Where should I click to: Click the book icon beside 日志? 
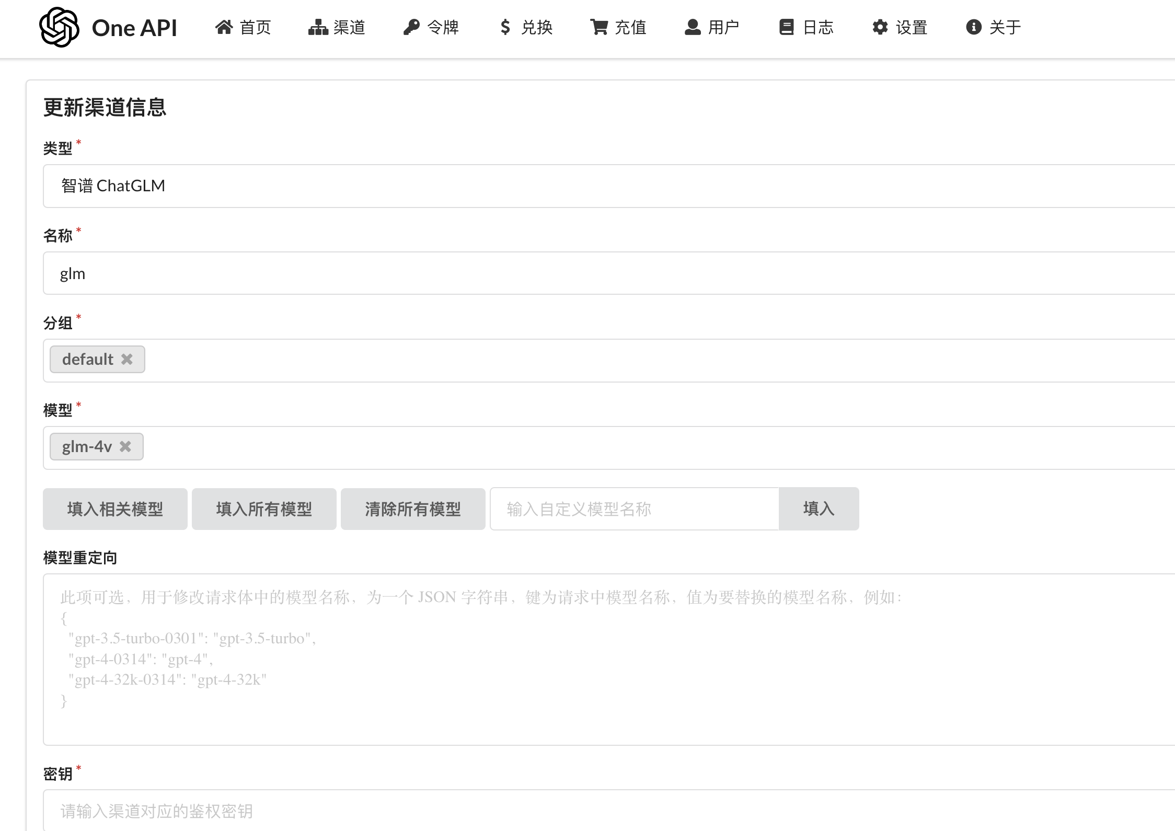coord(787,27)
